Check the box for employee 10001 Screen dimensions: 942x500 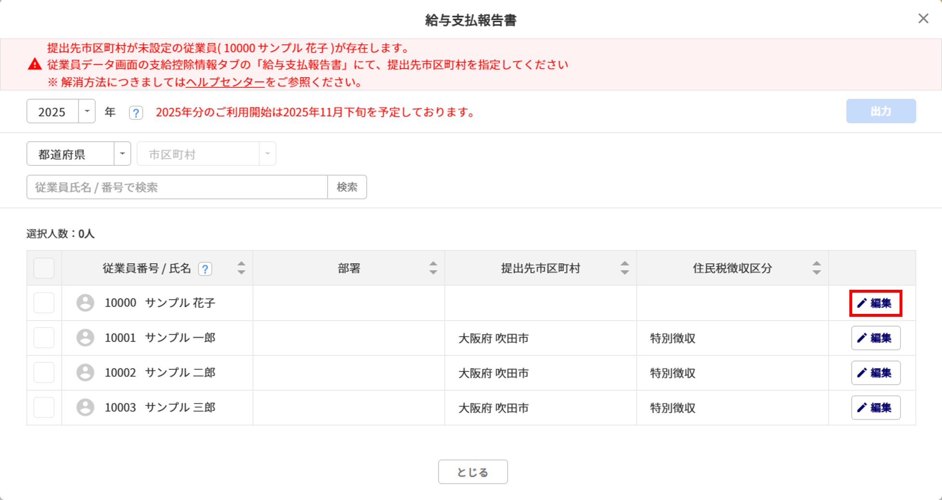44,338
